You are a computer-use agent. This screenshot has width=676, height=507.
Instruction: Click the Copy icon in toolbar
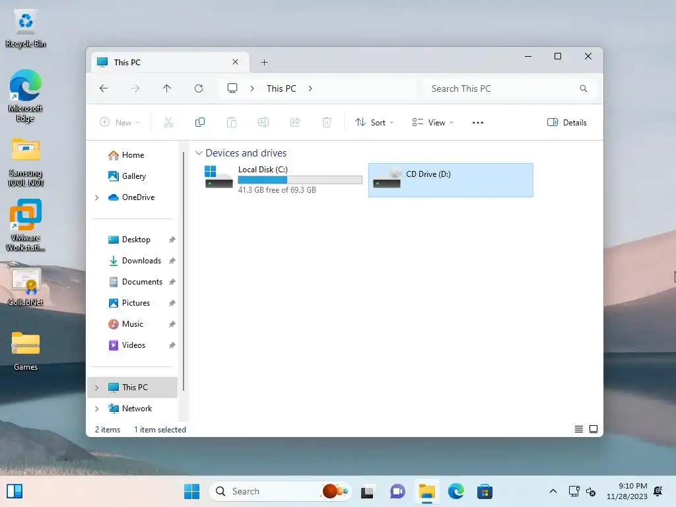199,122
